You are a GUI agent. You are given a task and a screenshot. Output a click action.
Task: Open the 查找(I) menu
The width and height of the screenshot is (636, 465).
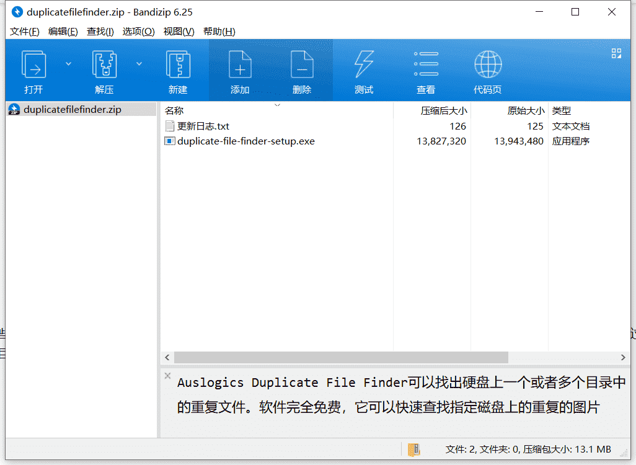[x=100, y=32]
